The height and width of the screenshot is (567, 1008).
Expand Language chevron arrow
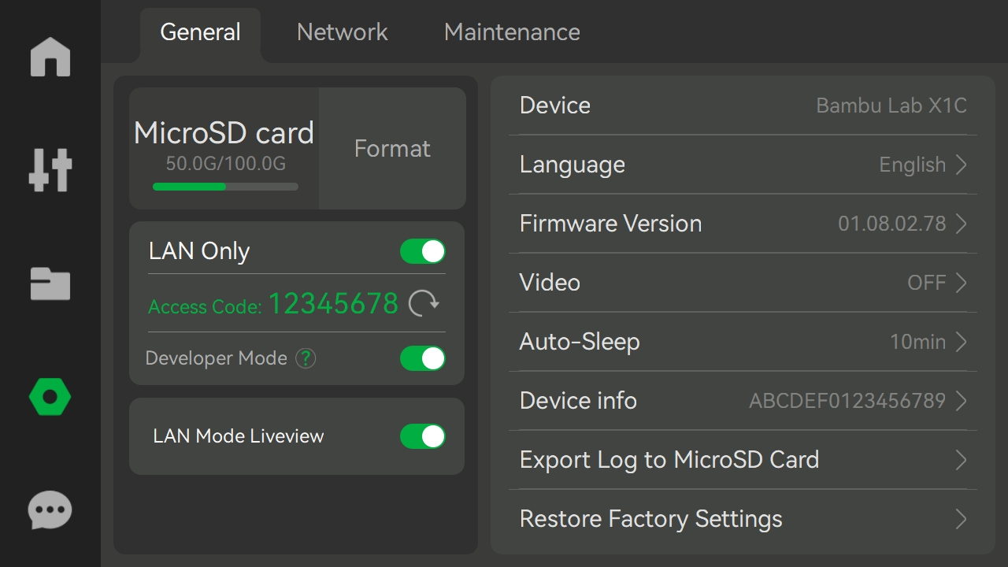(962, 165)
